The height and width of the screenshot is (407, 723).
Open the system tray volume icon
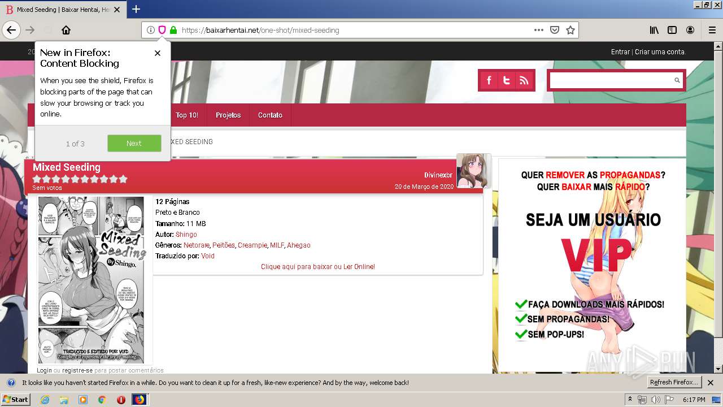(655, 400)
